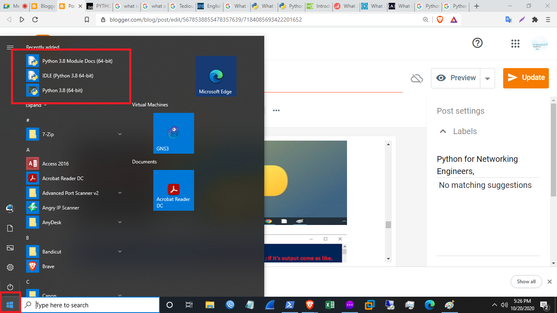557x313 pixels.
Task: Click the Preview button
Action: [456, 78]
